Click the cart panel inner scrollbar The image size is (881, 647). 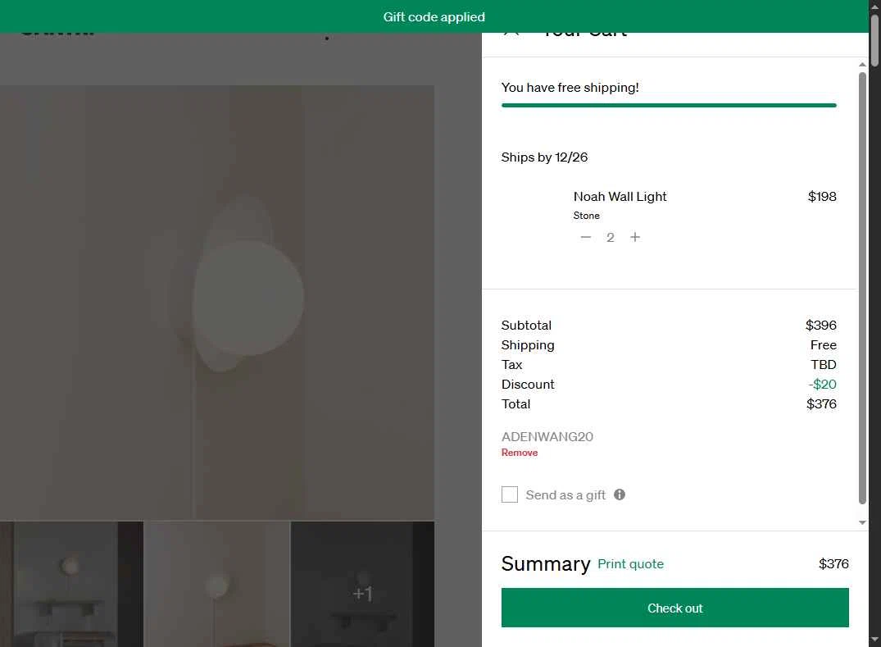[862, 288]
